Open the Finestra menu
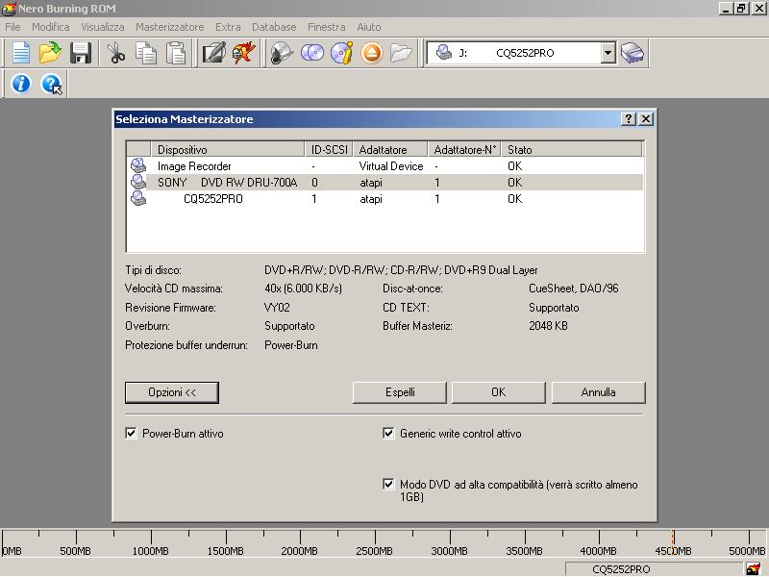Screen dimensions: 769x577 [327, 27]
